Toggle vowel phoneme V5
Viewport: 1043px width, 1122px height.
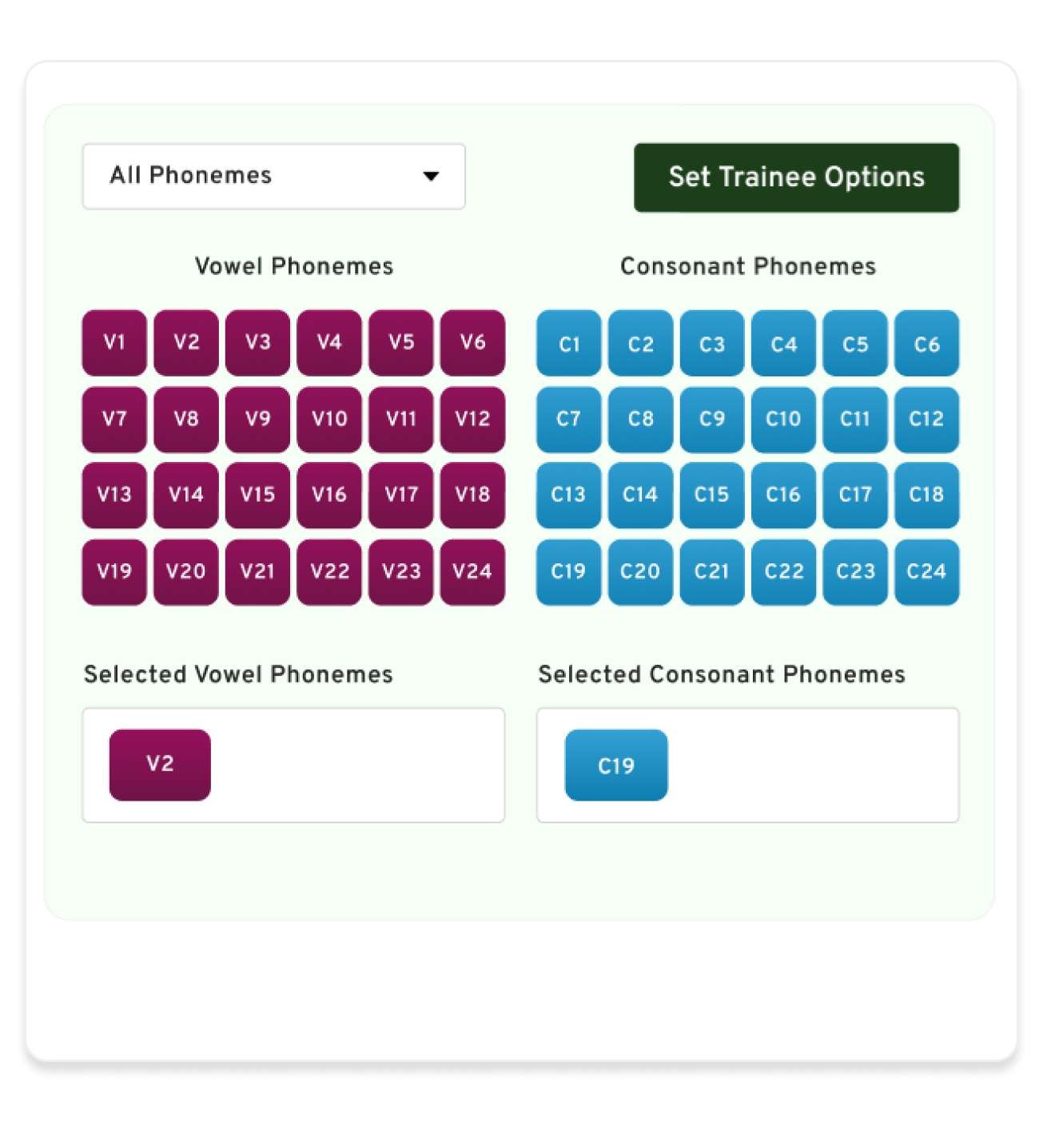tap(401, 343)
